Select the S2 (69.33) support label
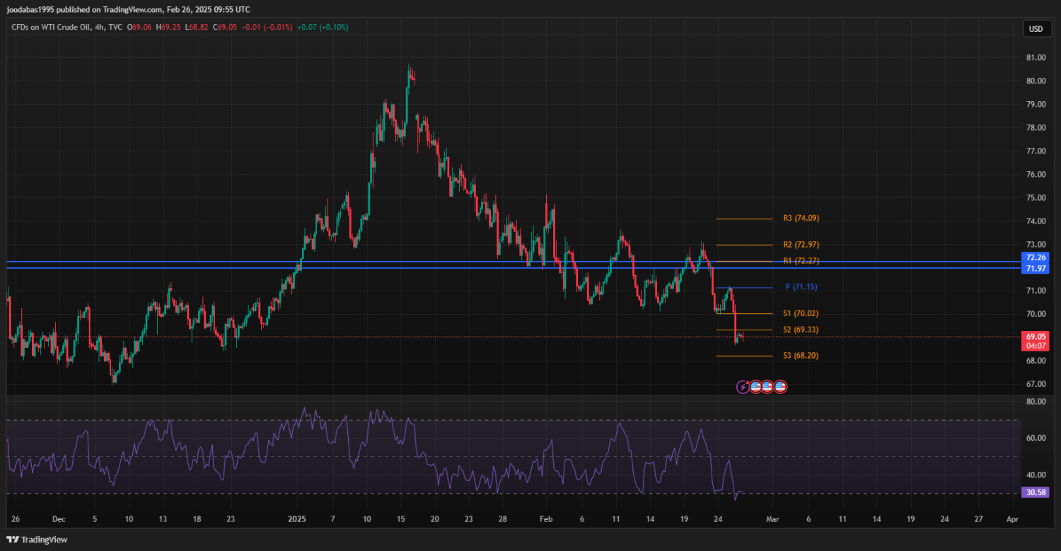Image resolution: width=1061 pixels, height=551 pixels. (801, 330)
